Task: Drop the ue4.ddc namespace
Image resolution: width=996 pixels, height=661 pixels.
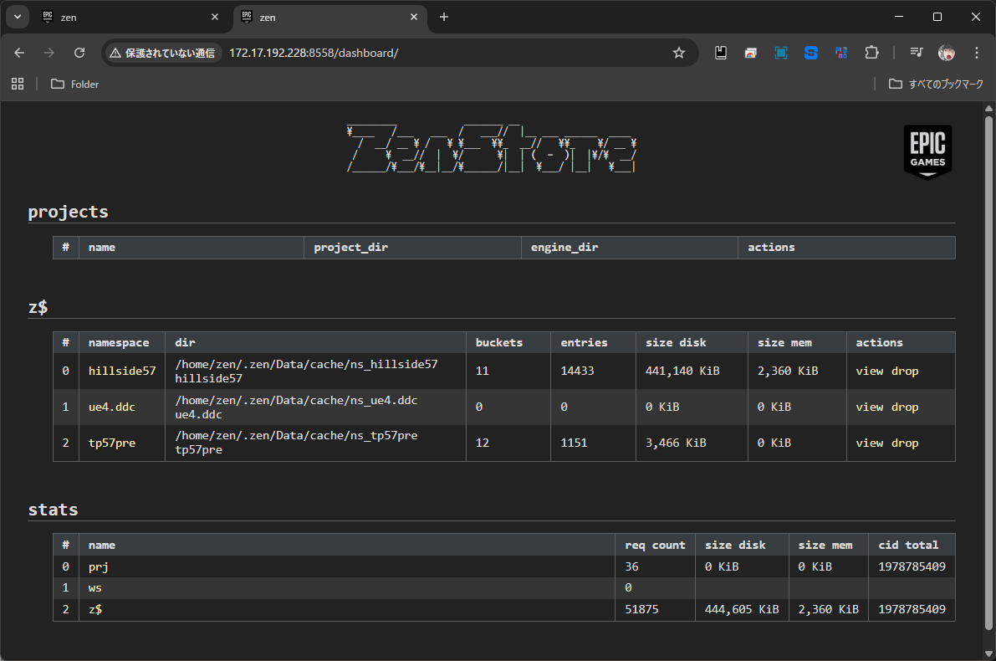Action: pos(905,407)
